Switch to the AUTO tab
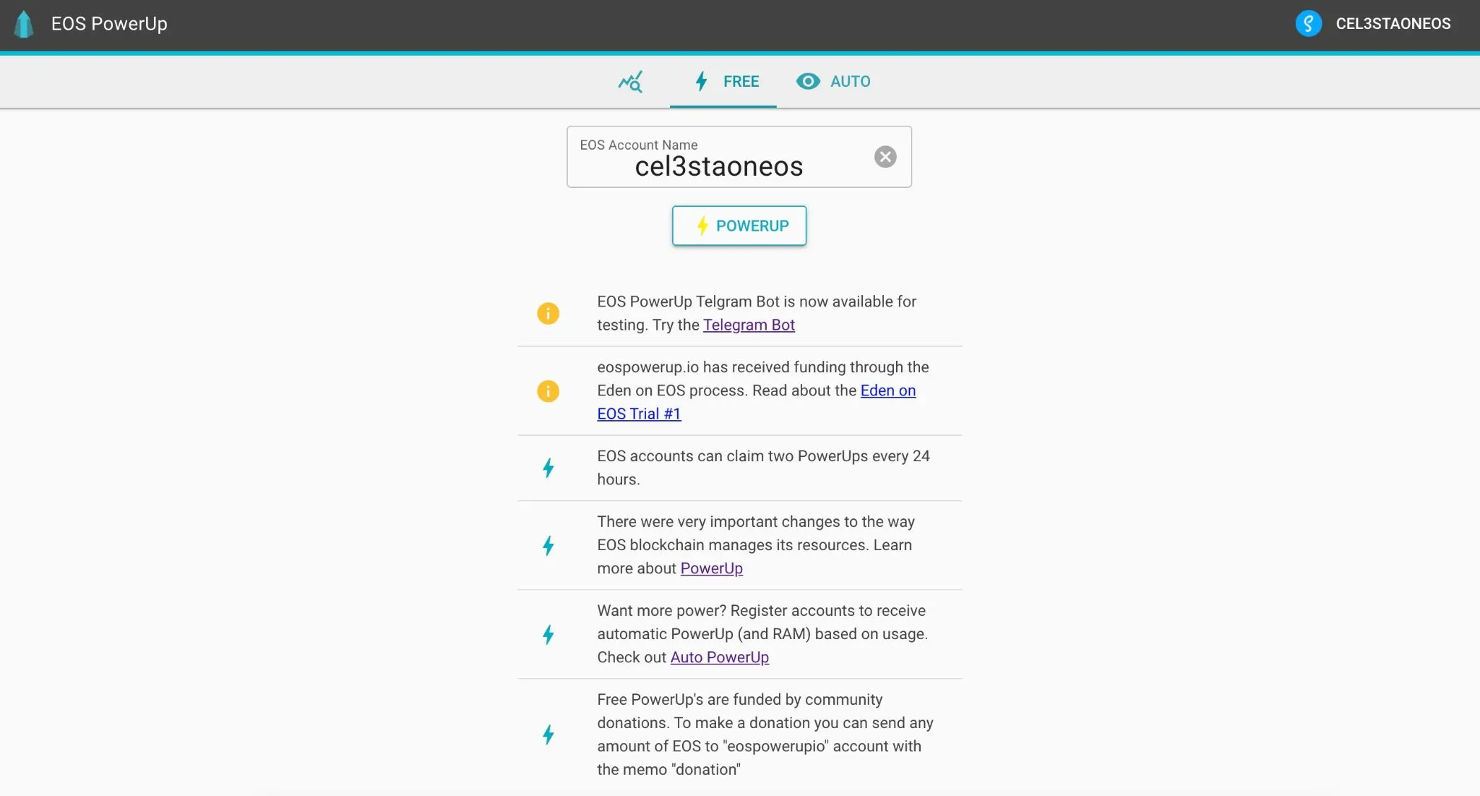Screen dimensions: 1480x796 pyautogui.click(x=833, y=82)
